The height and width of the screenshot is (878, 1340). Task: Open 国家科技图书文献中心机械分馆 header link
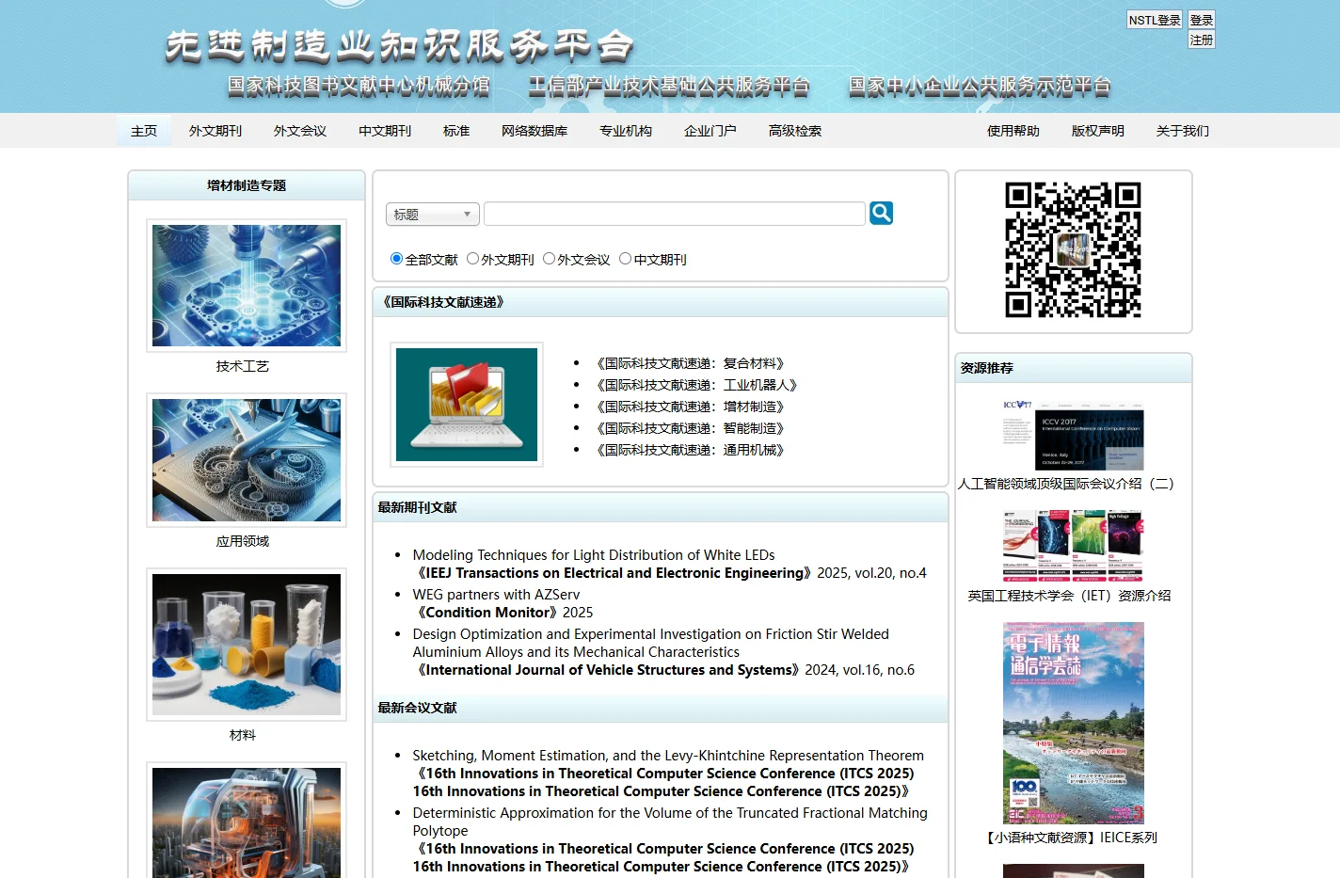pos(359,86)
